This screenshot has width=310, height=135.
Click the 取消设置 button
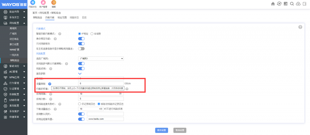(180, 130)
